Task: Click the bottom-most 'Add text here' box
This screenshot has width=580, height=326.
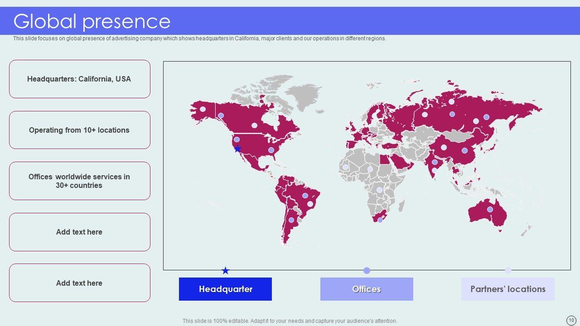Action: (79, 283)
